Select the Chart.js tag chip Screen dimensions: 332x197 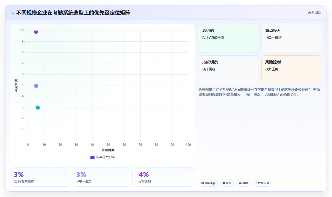[x=208, y=183]
